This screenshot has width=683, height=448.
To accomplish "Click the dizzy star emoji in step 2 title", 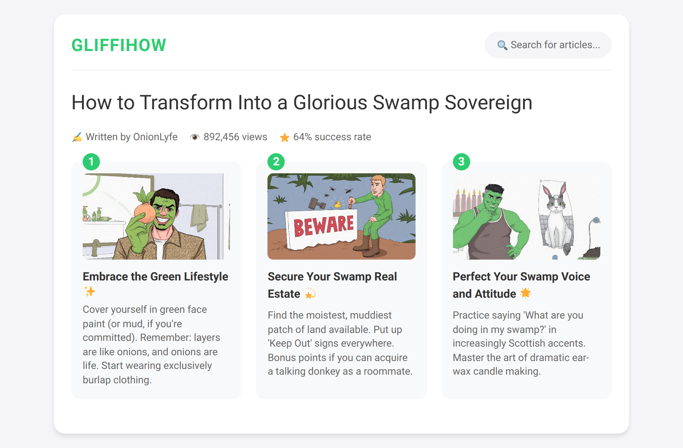I will click(310, 293).
